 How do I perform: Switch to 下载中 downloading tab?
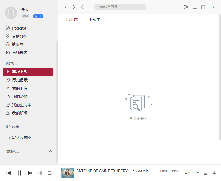(x=94, y=20)
